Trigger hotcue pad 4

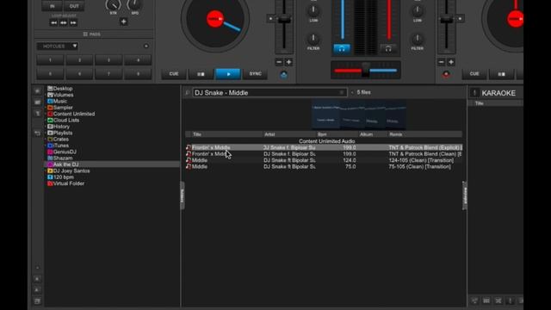coord(138,60)
